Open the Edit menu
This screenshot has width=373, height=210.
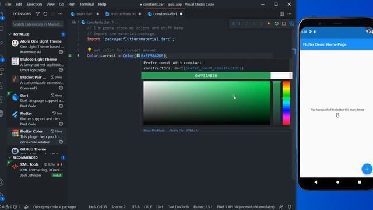[19, 4]
